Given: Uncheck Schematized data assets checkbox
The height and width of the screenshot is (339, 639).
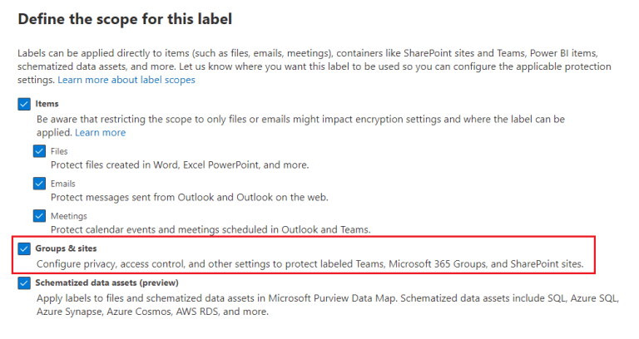Looking at the screenshot, I should [x=22, y=282].
